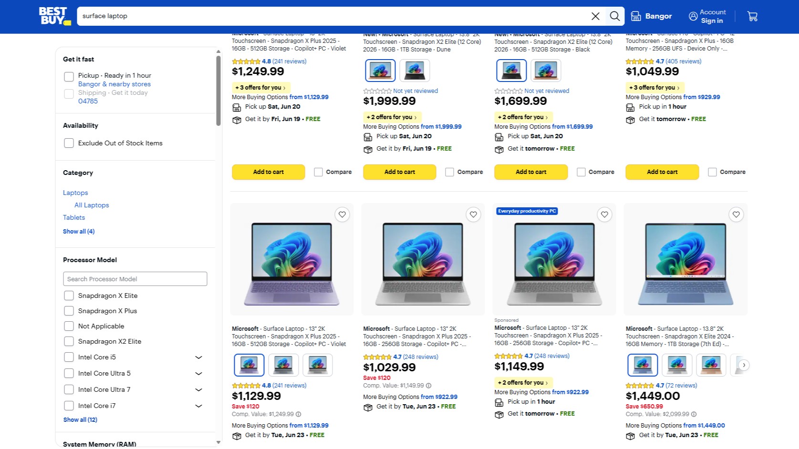Tick the Snapdragon X Plus processor filter
Viewport: 799px width, 449px height.
point(69,311)
